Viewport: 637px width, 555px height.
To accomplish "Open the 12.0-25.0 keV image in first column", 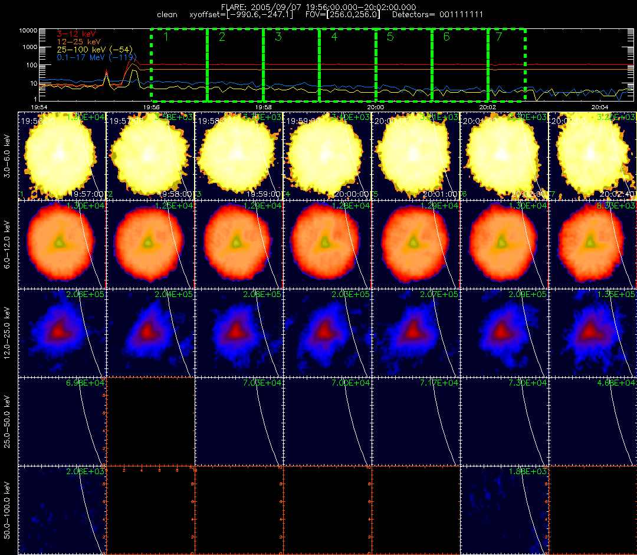I will [x=62, y=334].
